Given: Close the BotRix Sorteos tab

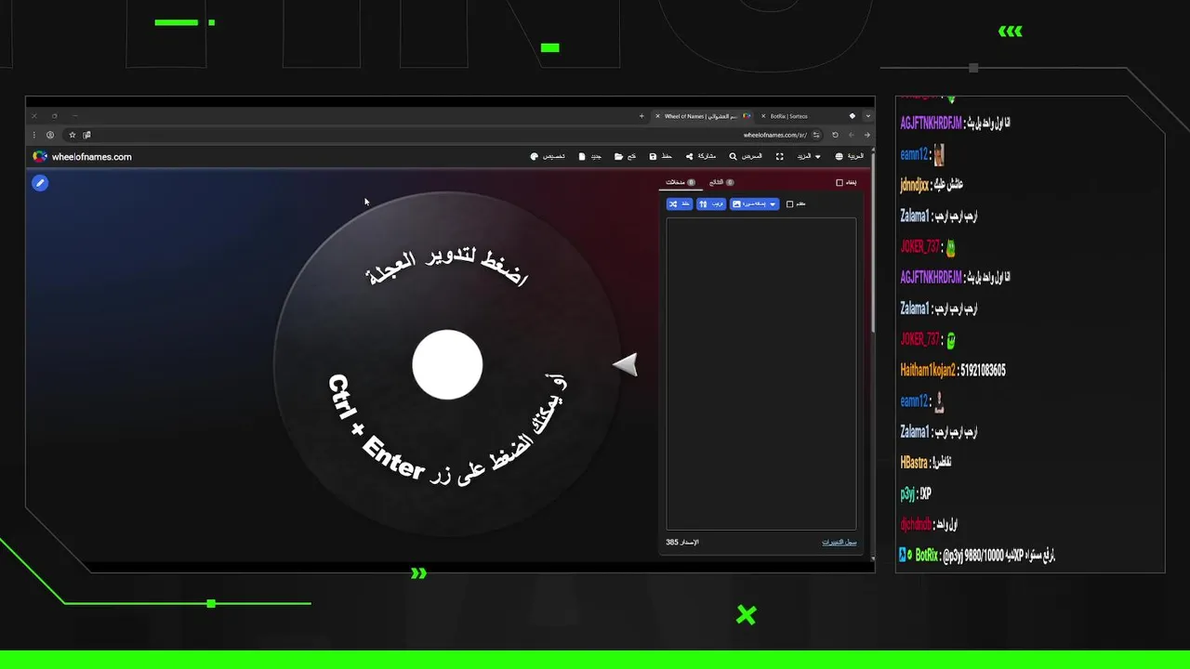Looking at the screenshot, I should pyautogui.click(x=763, y=116).
